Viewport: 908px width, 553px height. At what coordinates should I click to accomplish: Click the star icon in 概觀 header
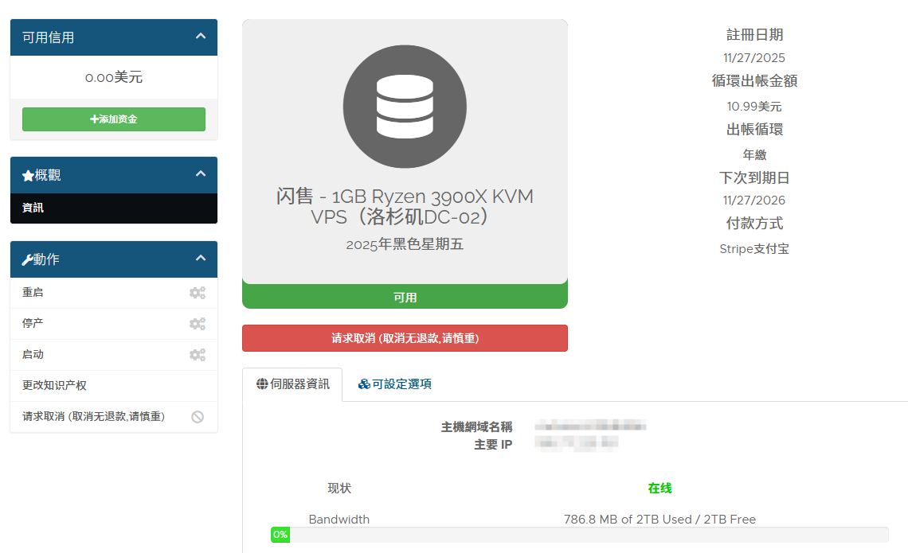[x=28, y=176]
